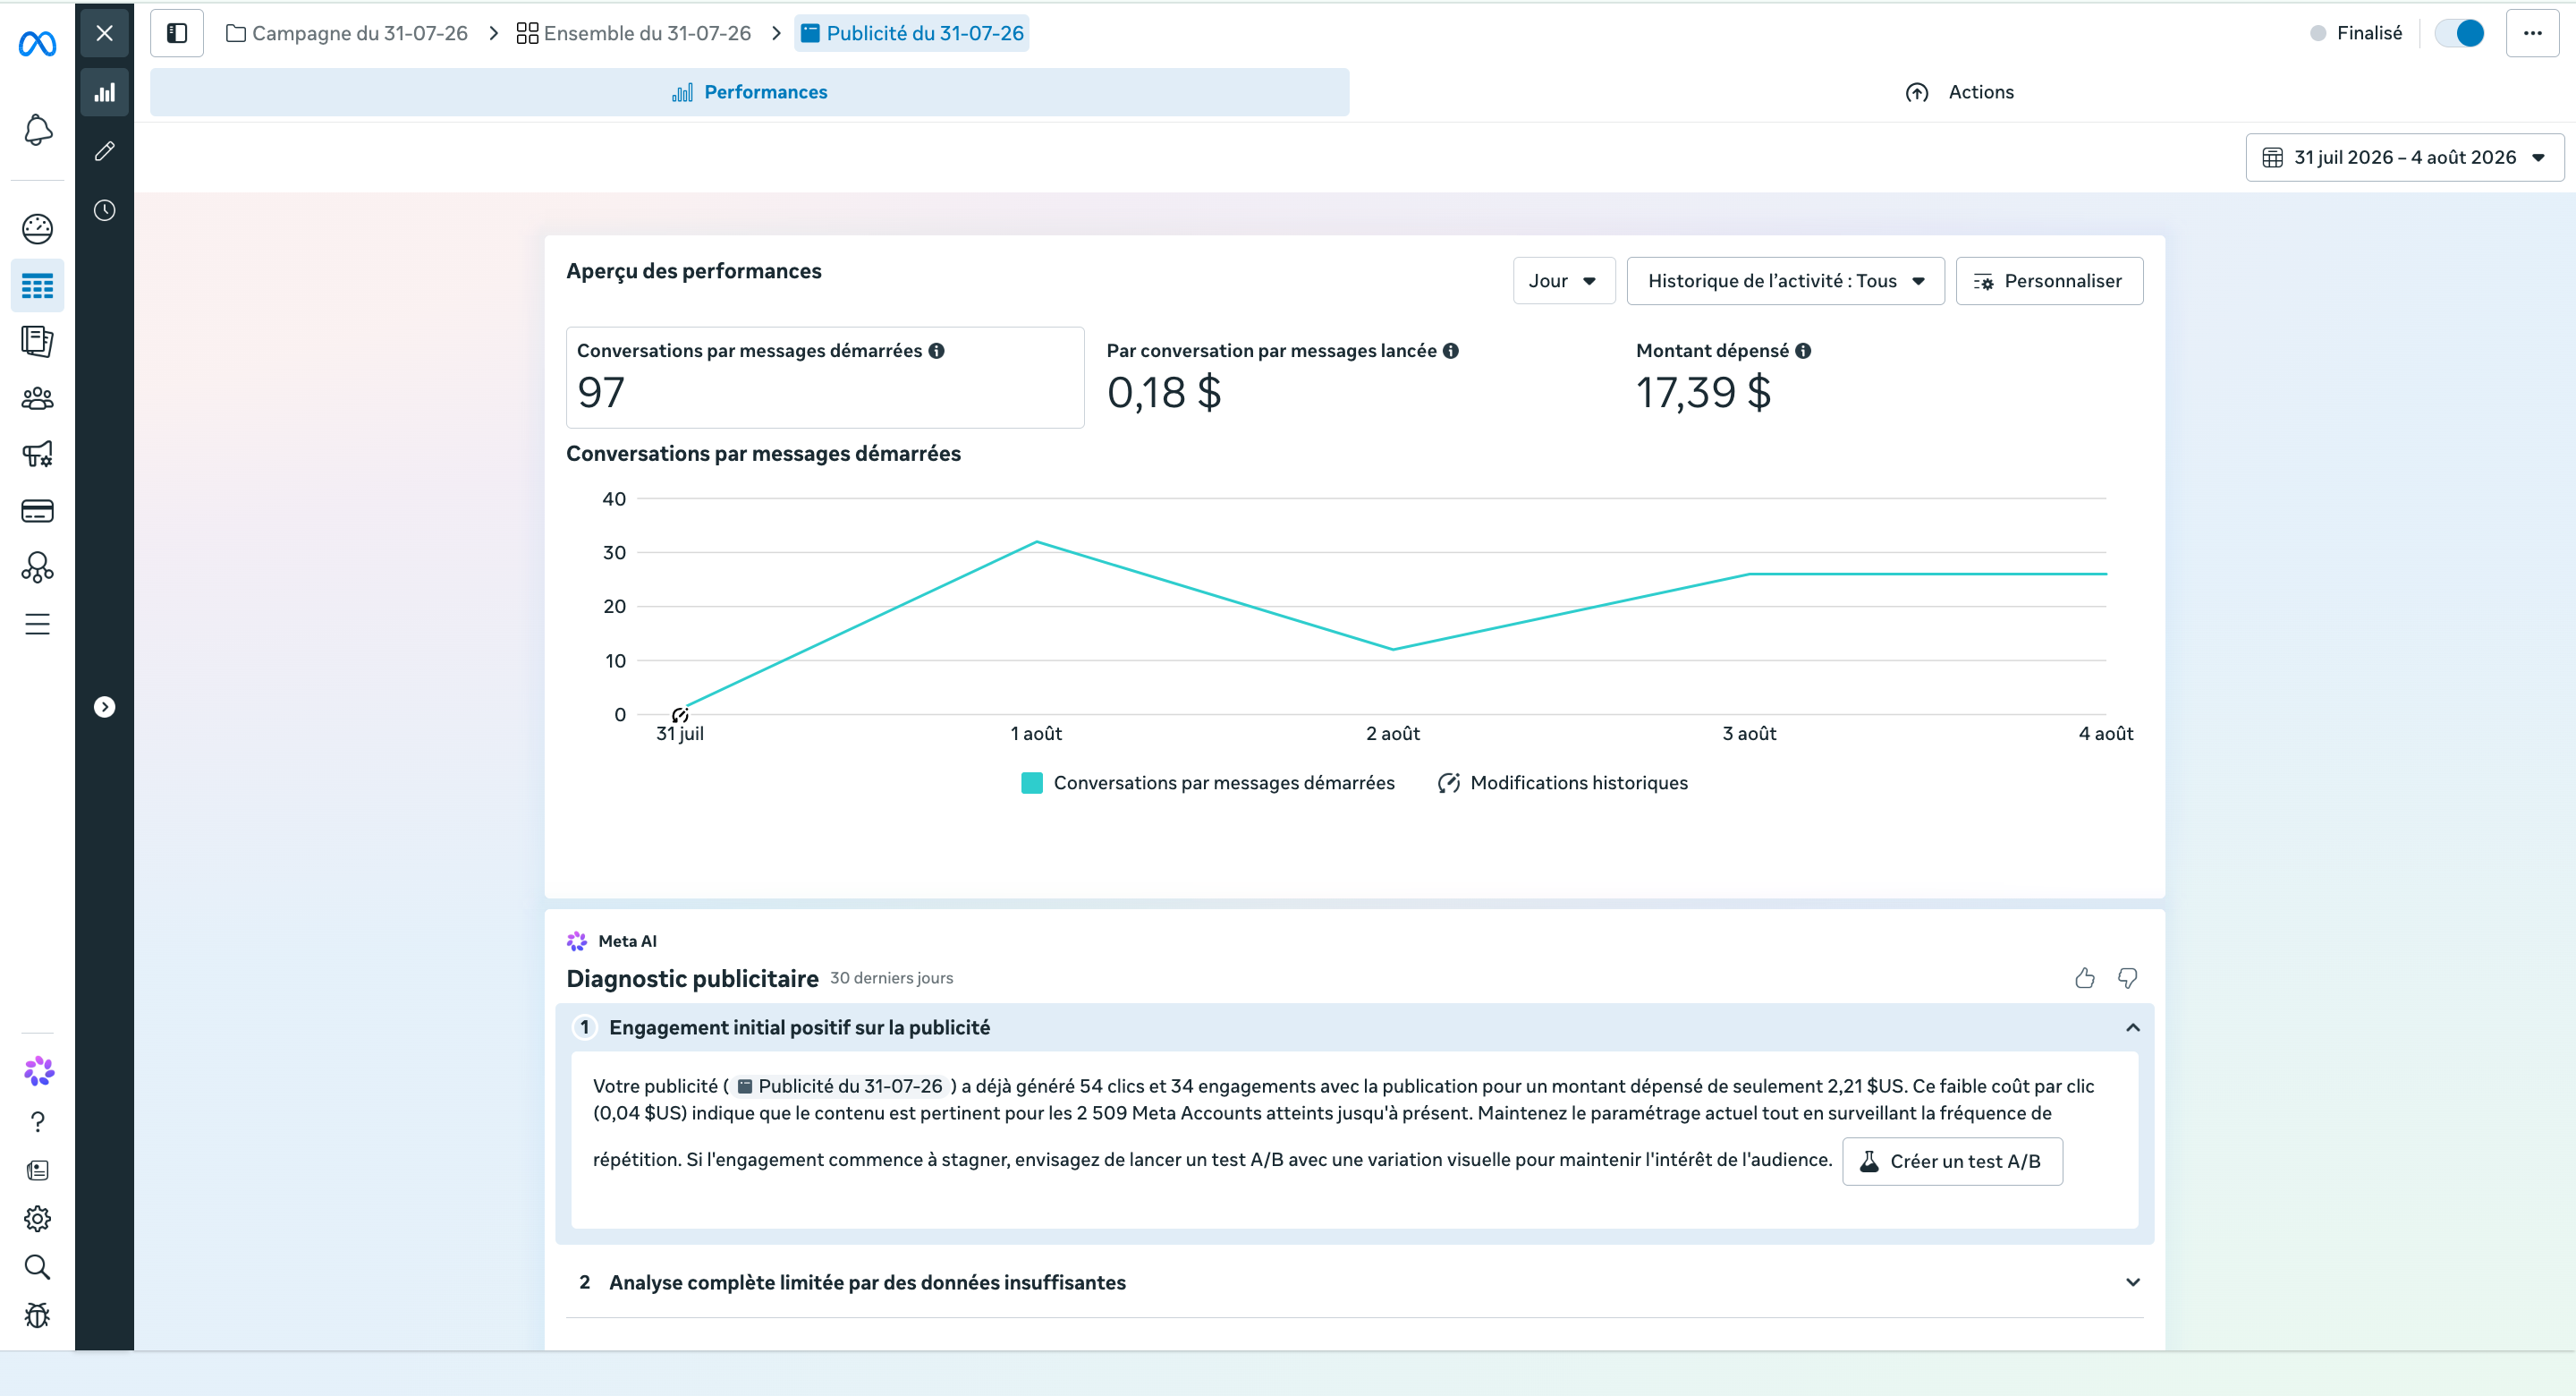The image size is (2576, 1396).
Task: Open the settings gear icon
Action: 37,1218
